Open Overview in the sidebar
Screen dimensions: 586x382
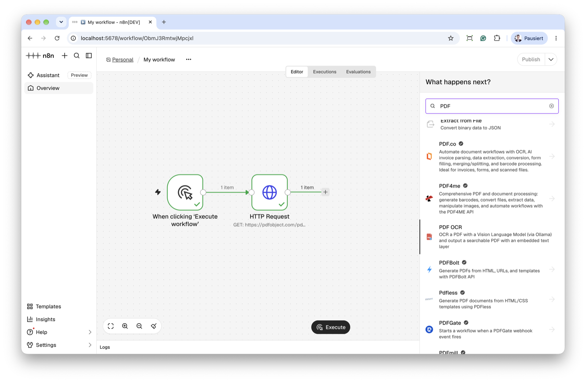tap(59, 88)
